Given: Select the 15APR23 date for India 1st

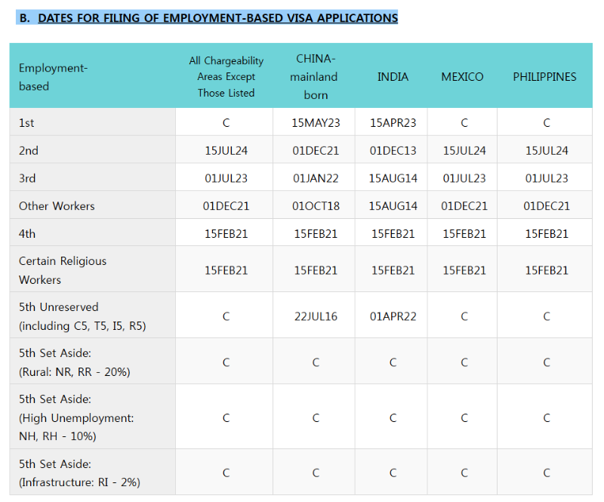Looking at the screenshot, I should tap(393, 122).
